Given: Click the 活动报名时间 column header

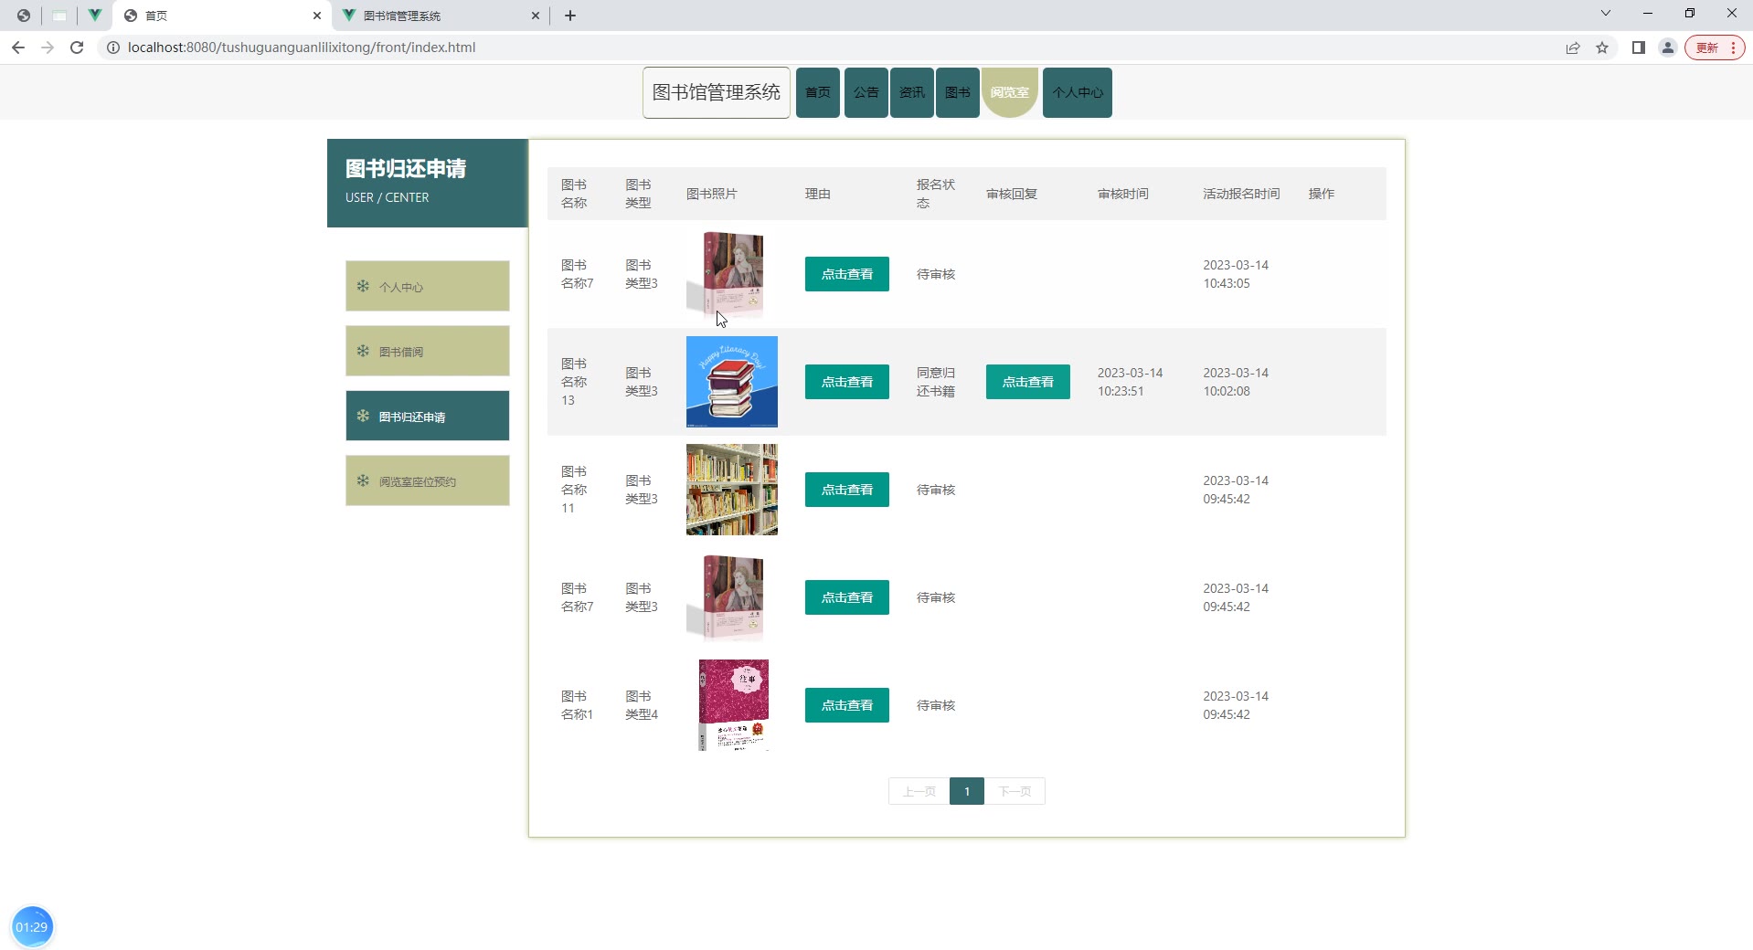Looking at the screenshot, I should (x=1241, y=194).
